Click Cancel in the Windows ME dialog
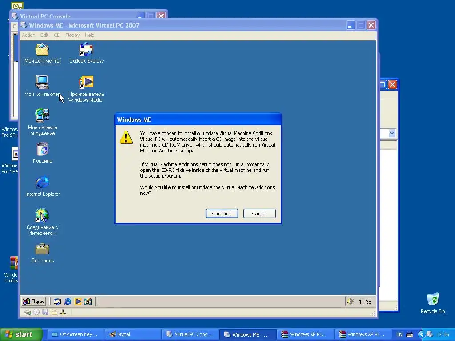455x341 pixels. click(x=259, y=214)
